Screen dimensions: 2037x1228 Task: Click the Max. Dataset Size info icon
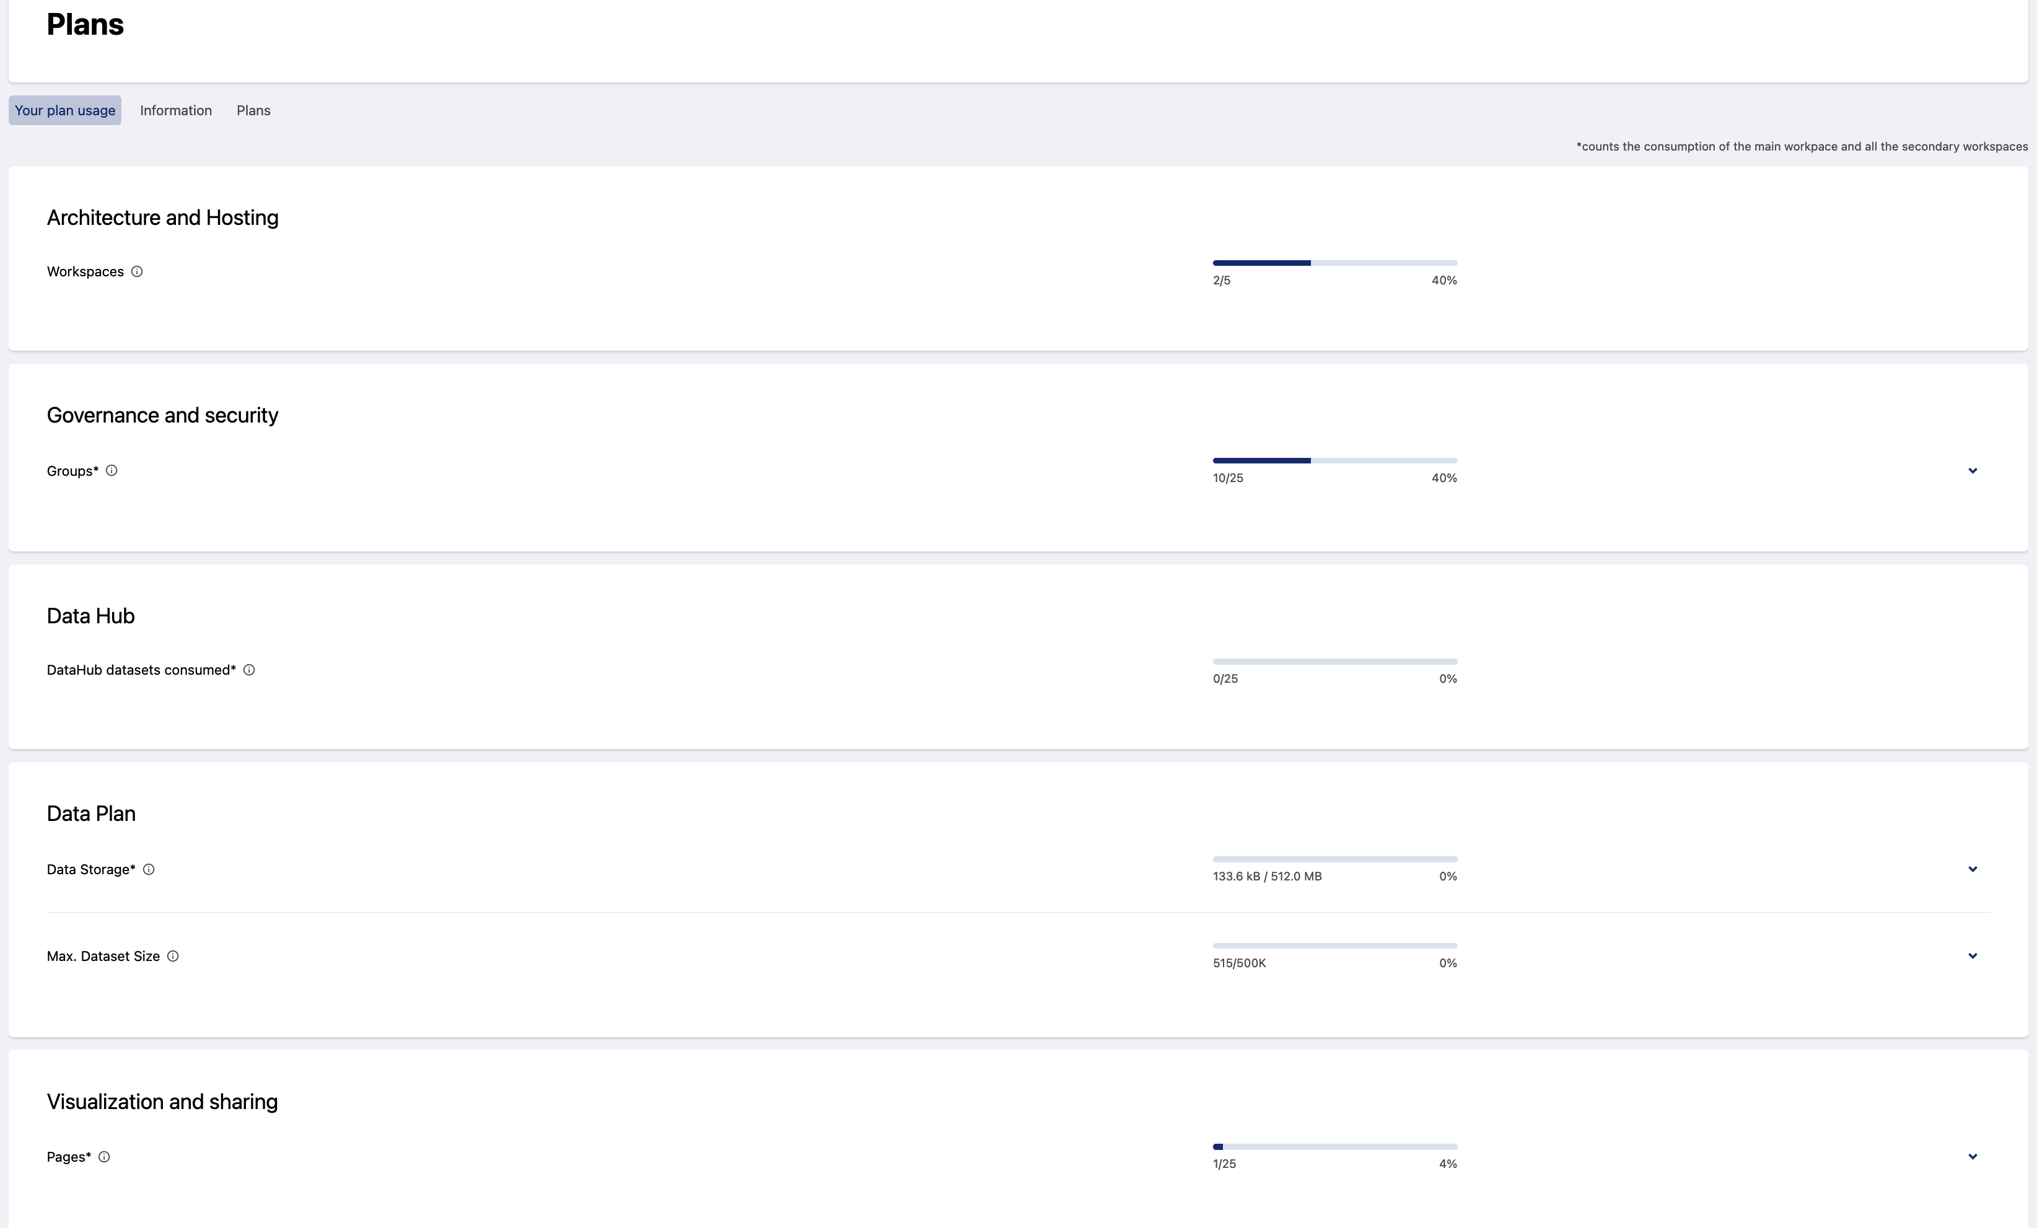(x=173, y=956)
